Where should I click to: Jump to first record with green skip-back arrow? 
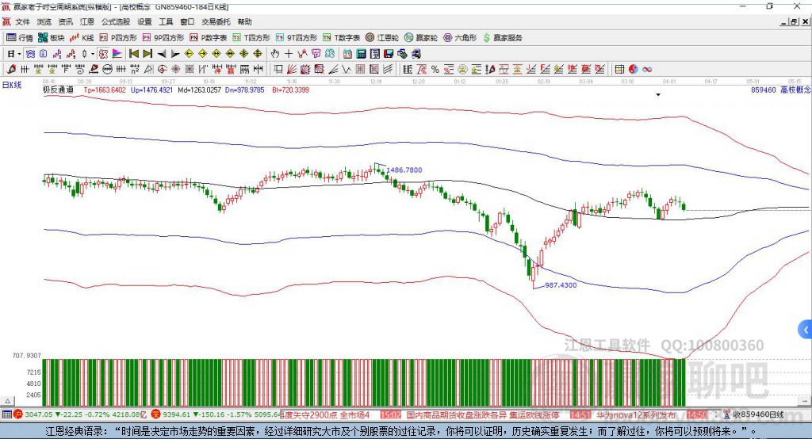click(133, 54)
